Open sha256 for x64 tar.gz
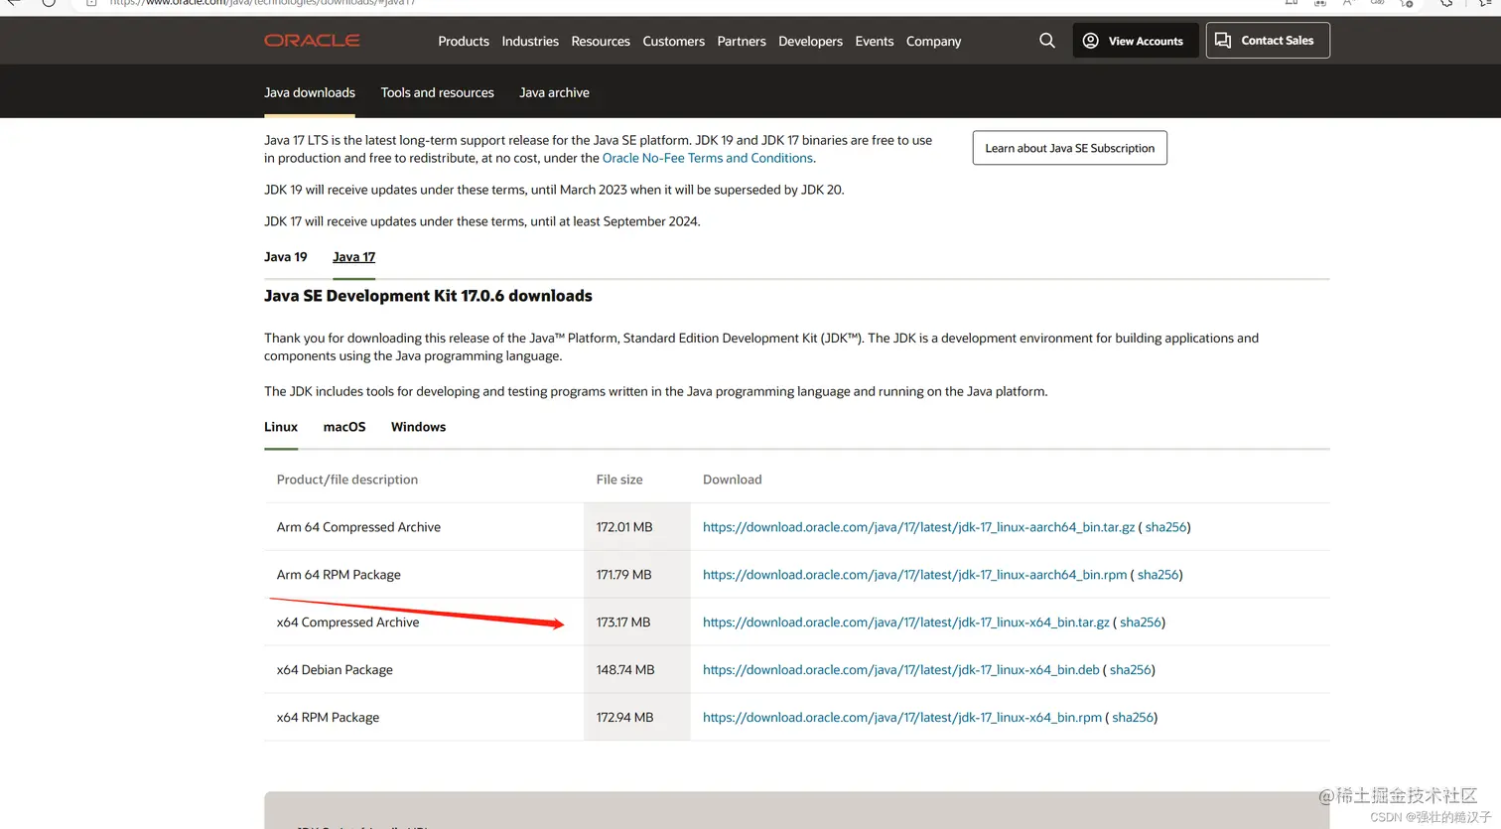 1141,622
